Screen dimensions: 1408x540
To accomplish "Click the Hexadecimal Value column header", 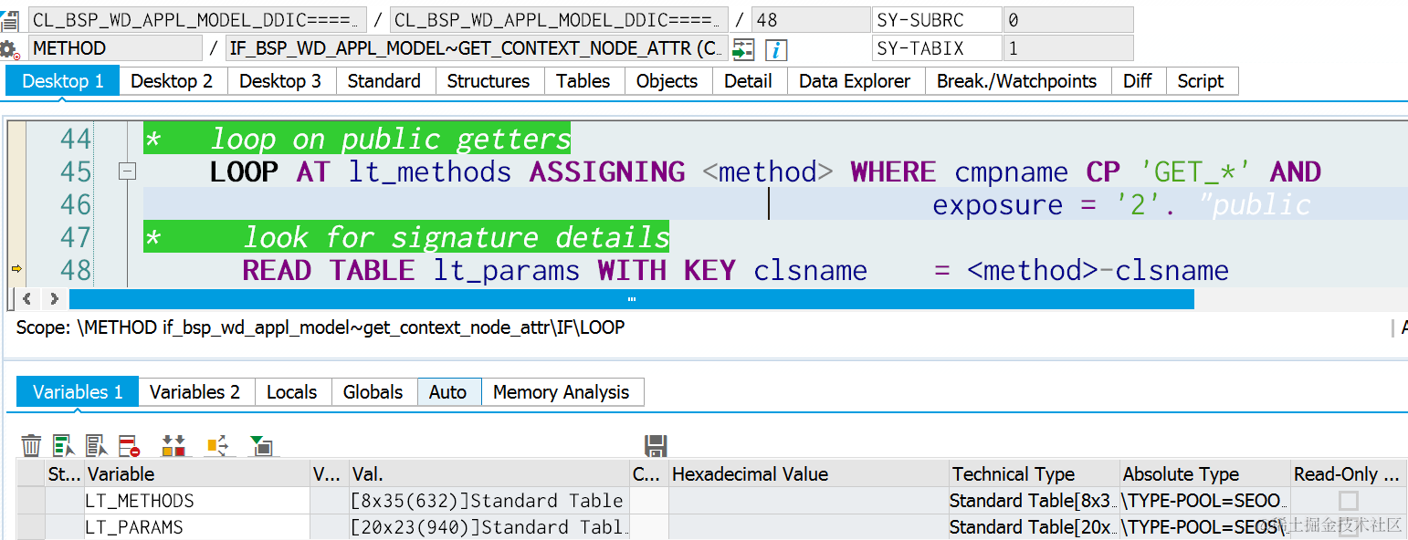I will 808,474.
